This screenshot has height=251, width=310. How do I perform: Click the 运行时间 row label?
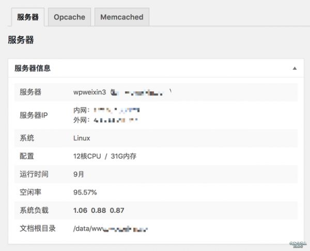pyautogui.click(x=34, y=174)
